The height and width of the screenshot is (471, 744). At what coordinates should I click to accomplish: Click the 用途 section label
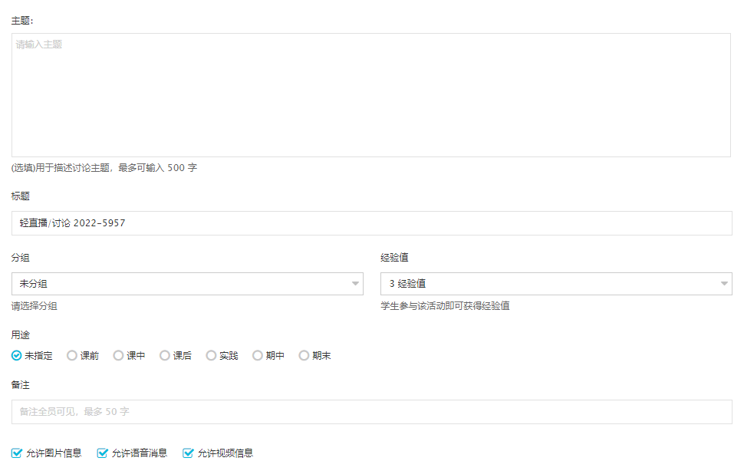(x=21, y=335)
